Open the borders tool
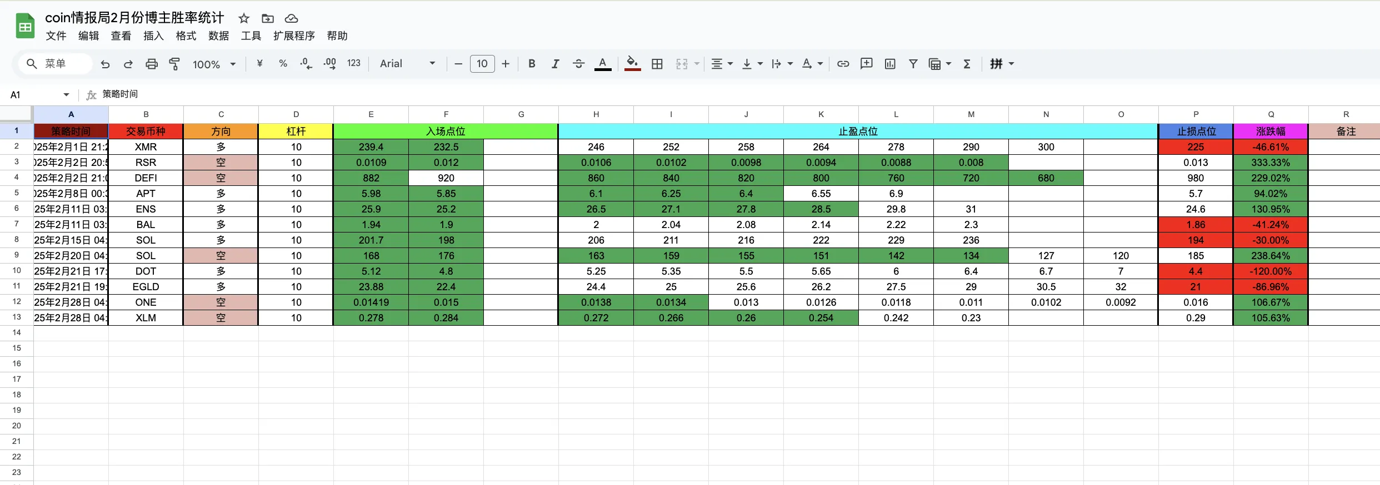 point(657,64)
